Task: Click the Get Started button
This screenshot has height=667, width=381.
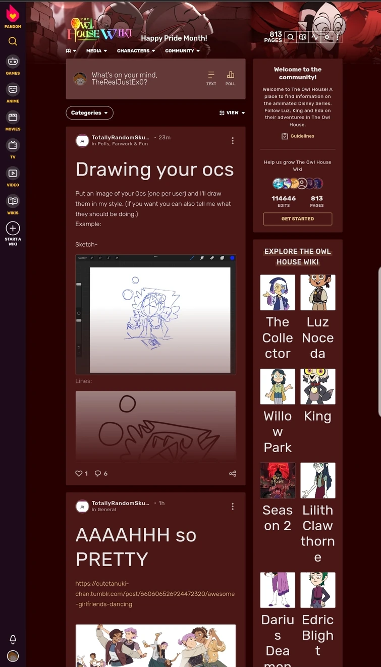Action: [298, 219]
